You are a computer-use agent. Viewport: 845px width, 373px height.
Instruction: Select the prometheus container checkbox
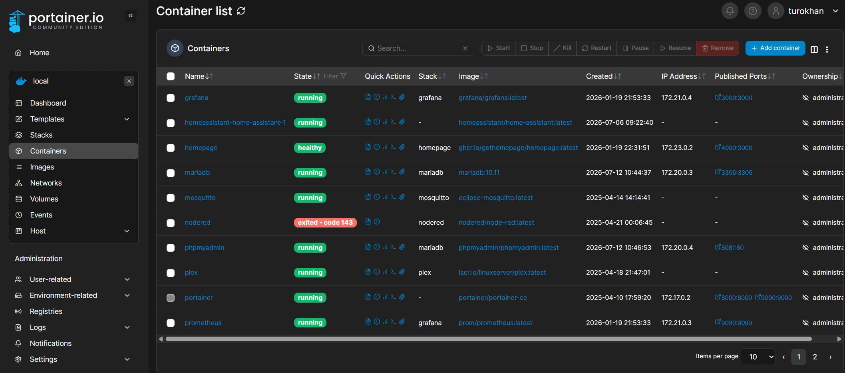click(171, 323)
